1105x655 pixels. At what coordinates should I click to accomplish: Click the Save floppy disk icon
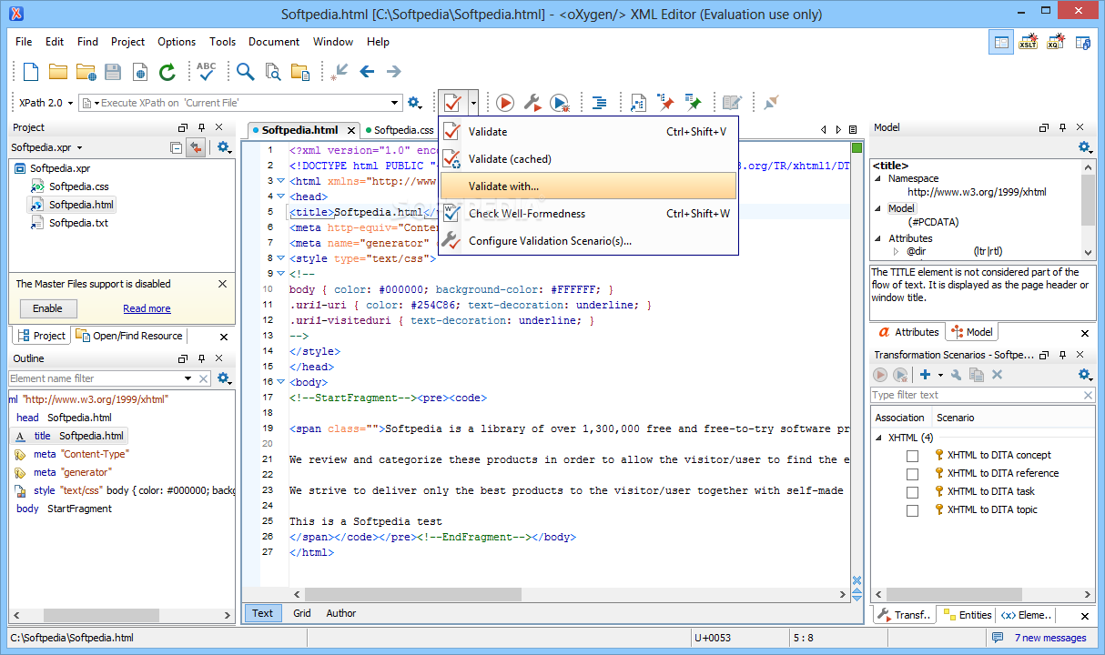(113, 71)
